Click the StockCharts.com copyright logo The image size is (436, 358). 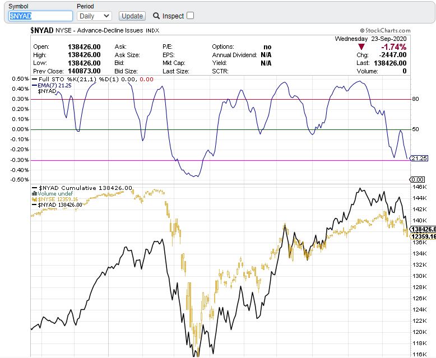pos(385,31)
